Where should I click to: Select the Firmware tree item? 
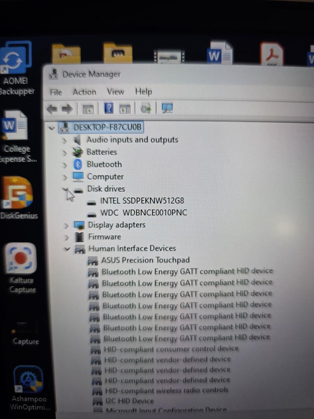point(105,237)
